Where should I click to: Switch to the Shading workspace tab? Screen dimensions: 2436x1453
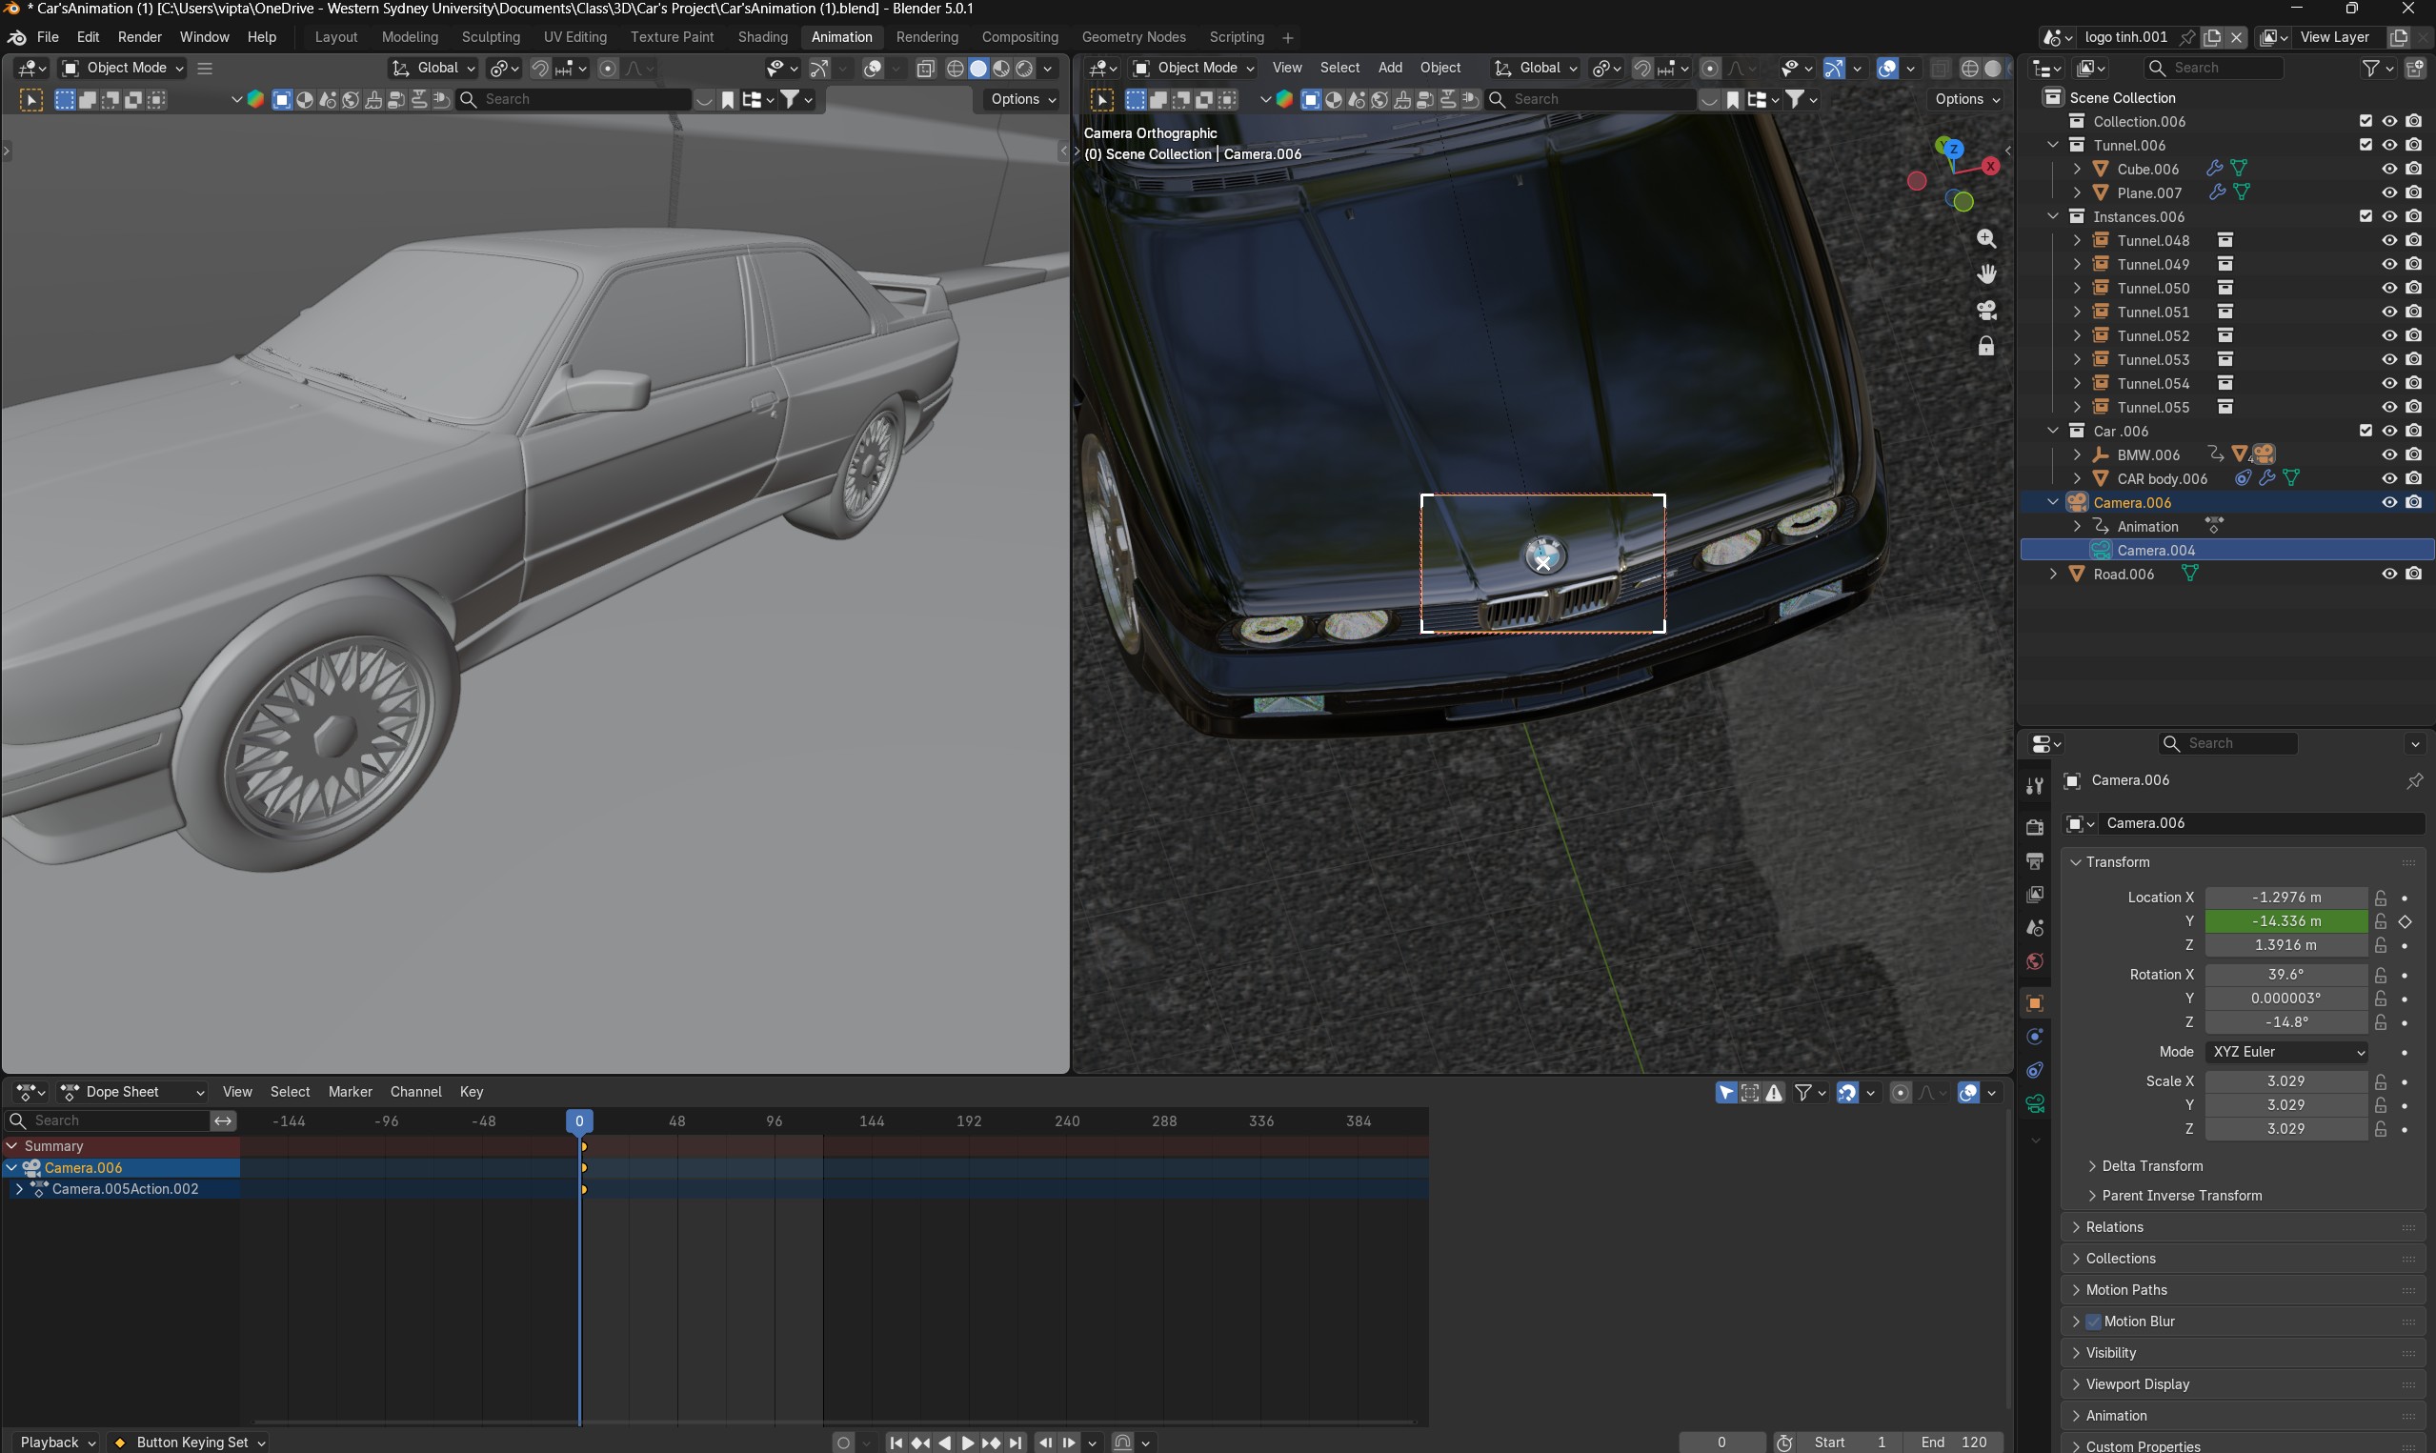tap(762, 37)
